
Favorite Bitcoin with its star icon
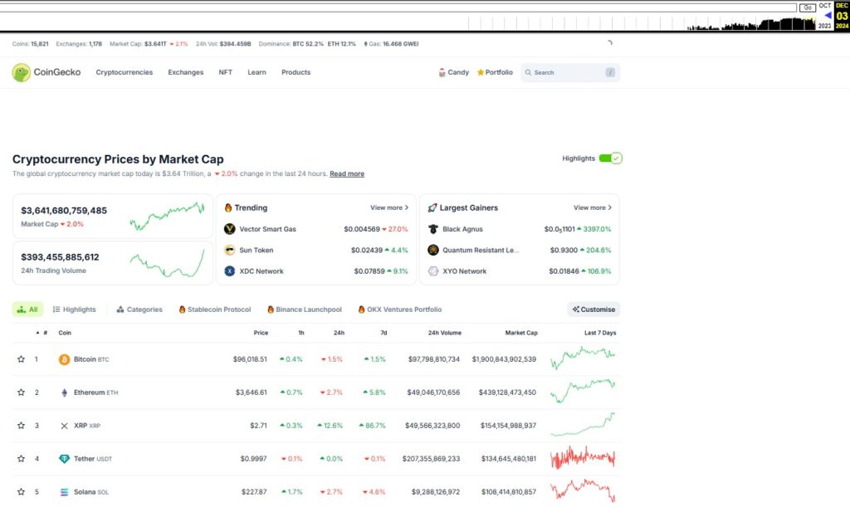click(x=21, y=359)
